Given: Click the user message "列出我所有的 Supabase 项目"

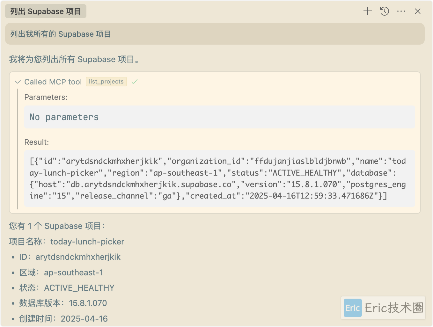Looking at the screenshot, I should click(61, 34).
